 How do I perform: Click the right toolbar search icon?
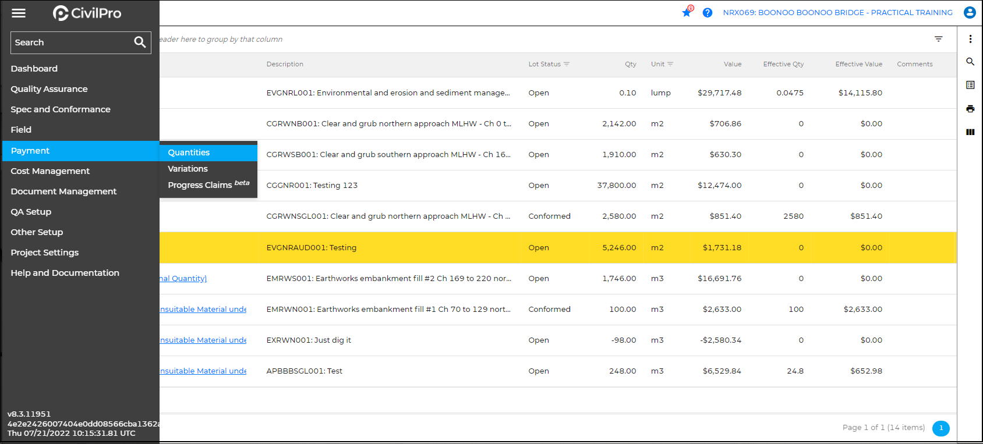pos(970,62)
